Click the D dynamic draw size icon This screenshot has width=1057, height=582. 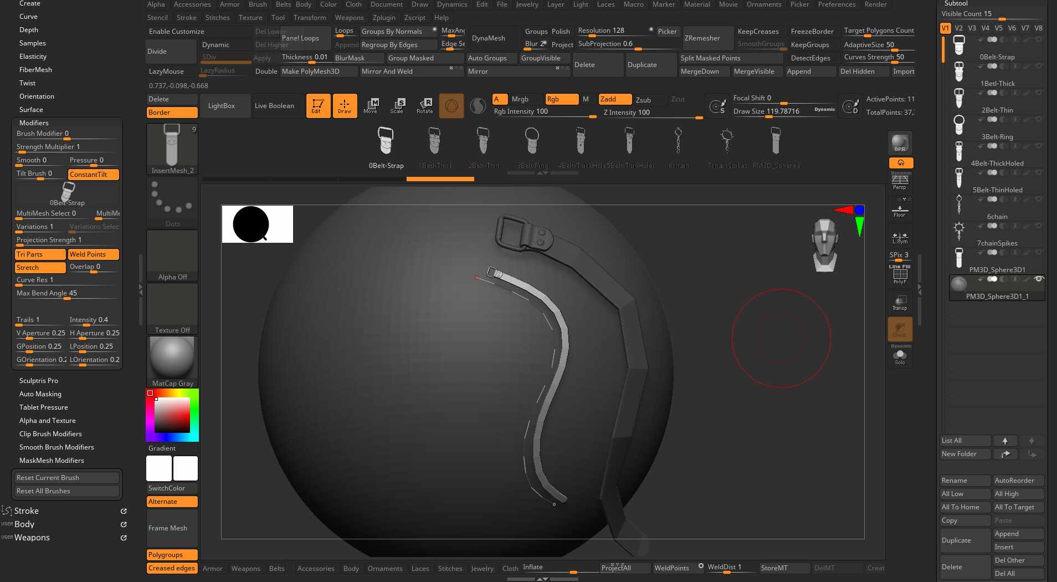[850, 106]
